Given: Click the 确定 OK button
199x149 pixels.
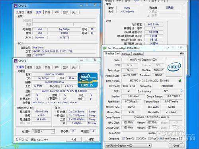Looking at the screenshot, I should (x=91, y=139).
